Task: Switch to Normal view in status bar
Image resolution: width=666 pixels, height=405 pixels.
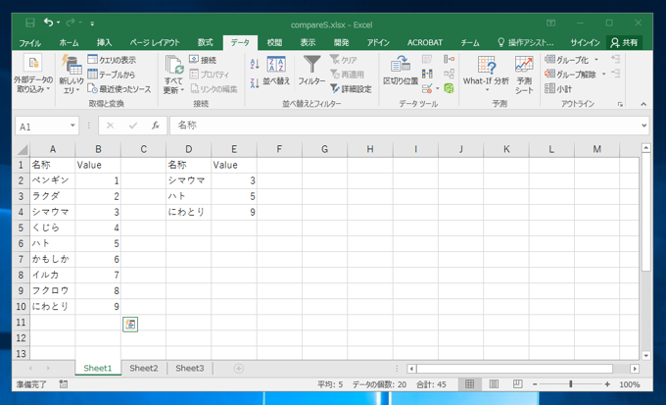Action: [x=469, y=384]
